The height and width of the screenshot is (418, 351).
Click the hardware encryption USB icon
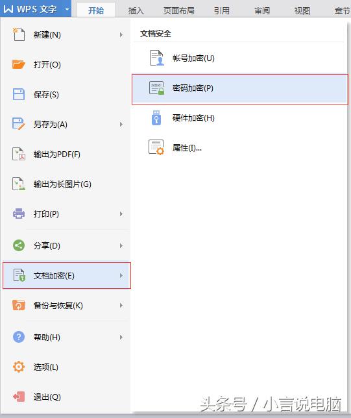point(156,118)
